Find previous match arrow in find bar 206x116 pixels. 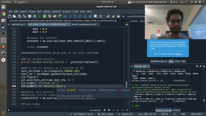[104, 110]
